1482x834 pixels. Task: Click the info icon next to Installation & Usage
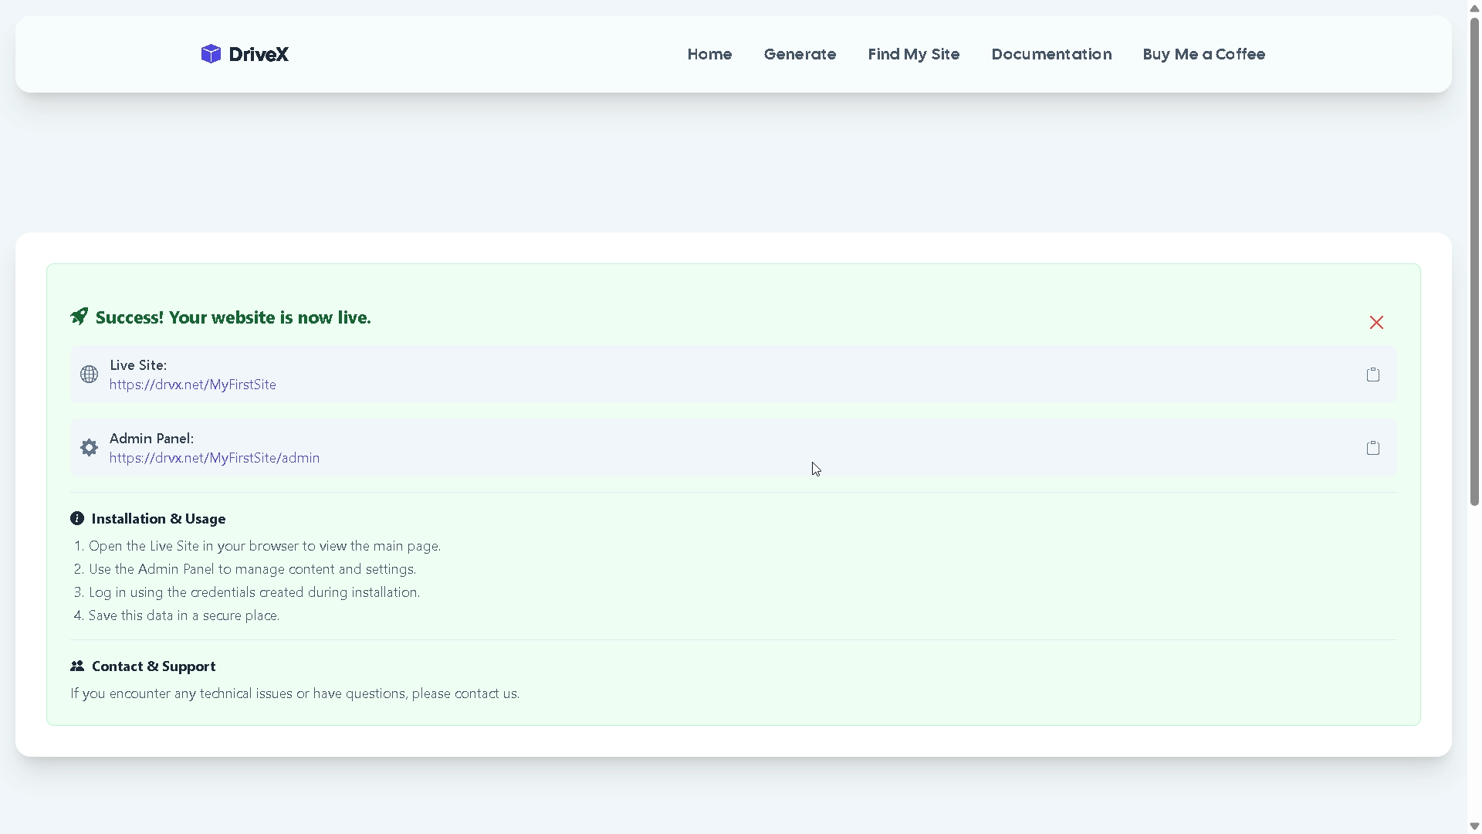77,519
